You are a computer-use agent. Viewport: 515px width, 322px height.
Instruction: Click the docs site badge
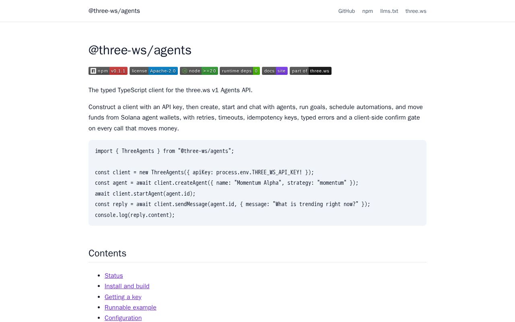pos(275,71)
